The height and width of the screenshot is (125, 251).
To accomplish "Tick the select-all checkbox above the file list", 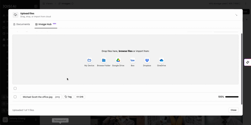I will [15, 88].
